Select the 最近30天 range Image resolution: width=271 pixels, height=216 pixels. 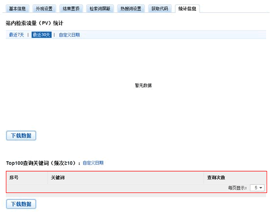(42, 35)
